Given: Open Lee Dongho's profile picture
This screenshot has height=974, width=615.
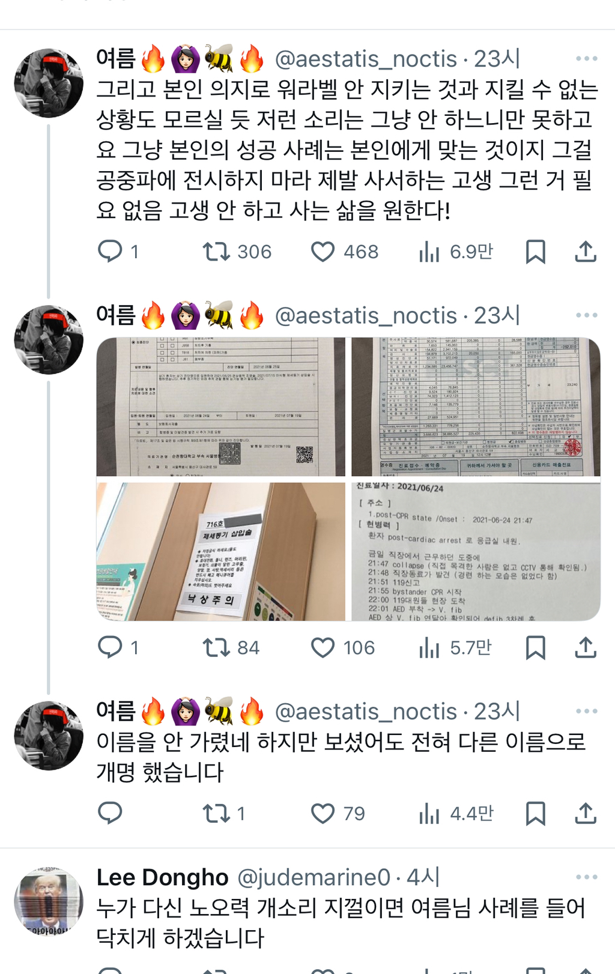Looking at the screenshot, I should point(49,901).
